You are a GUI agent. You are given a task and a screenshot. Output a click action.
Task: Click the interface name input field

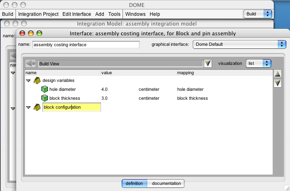[86, 45]
